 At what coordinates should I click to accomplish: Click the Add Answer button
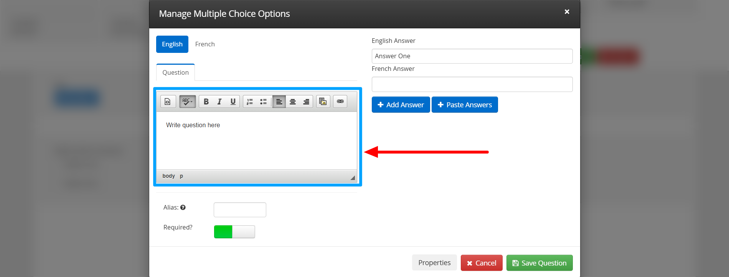pos(401,105)
